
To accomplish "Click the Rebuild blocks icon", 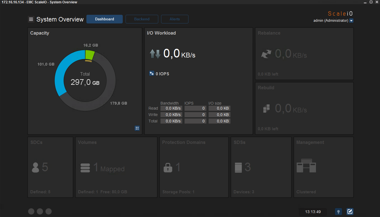I will (266, 108).
